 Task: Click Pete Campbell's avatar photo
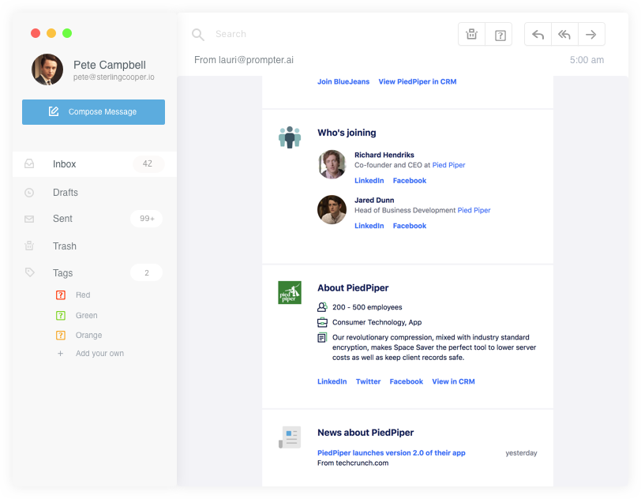click(47, 69)
